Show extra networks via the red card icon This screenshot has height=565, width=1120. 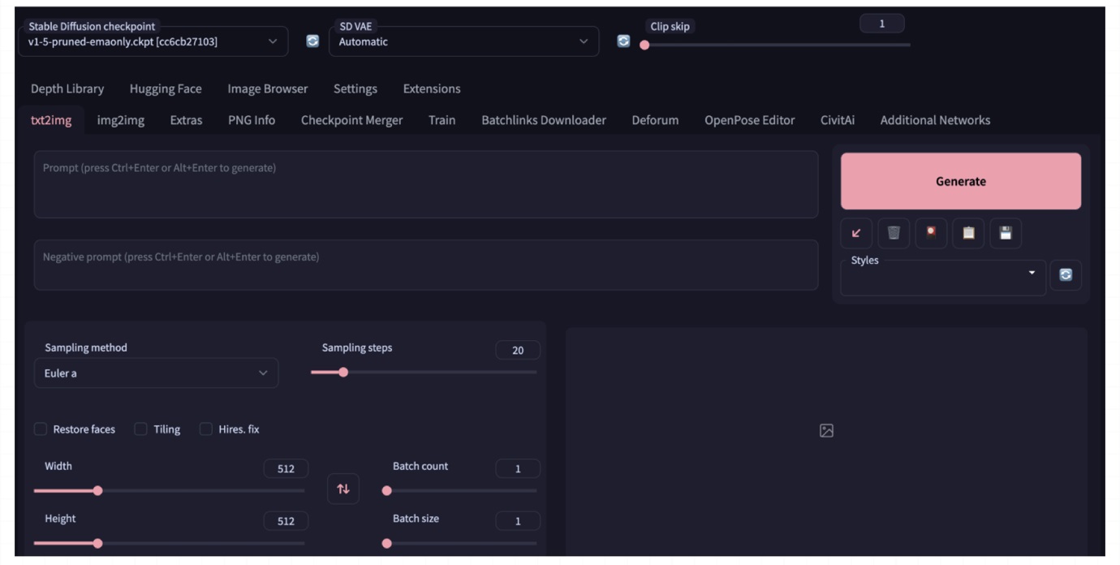pos(931,233)
